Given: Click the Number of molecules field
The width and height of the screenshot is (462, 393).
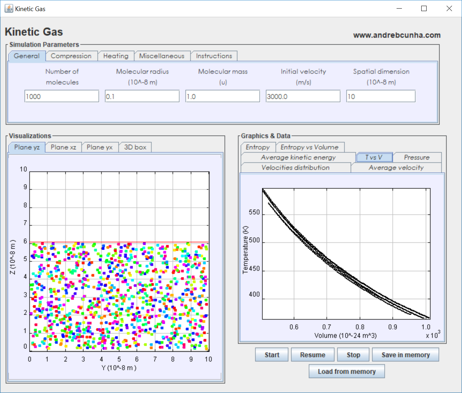Looking at the screenshot, I should (62, 96).
